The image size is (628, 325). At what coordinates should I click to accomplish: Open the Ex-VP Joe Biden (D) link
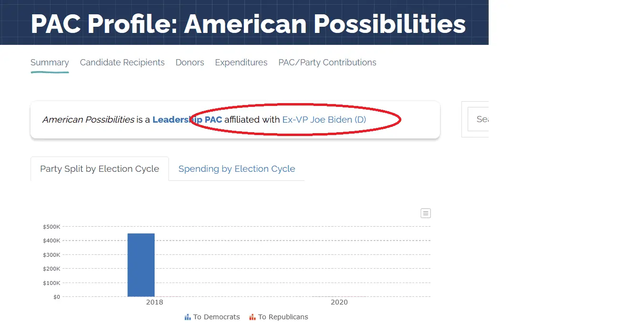324,119
